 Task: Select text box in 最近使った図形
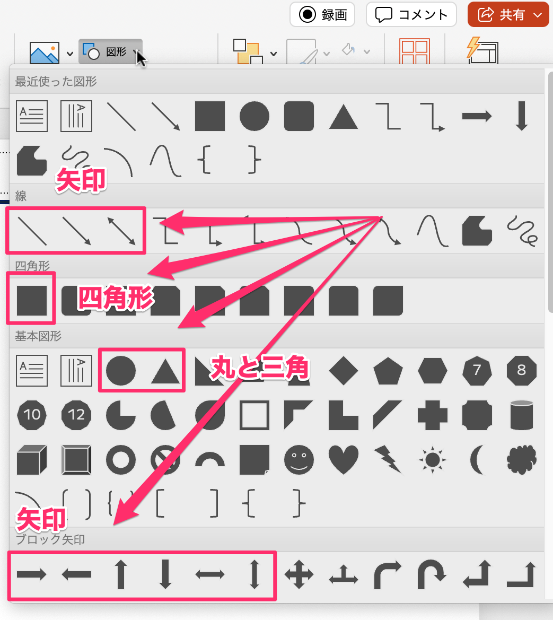32,116
